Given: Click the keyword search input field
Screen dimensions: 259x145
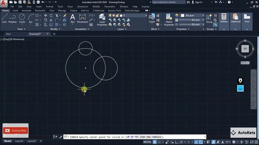Looking at the screenshot, I should pyautogui.click(x=168, y=2).
